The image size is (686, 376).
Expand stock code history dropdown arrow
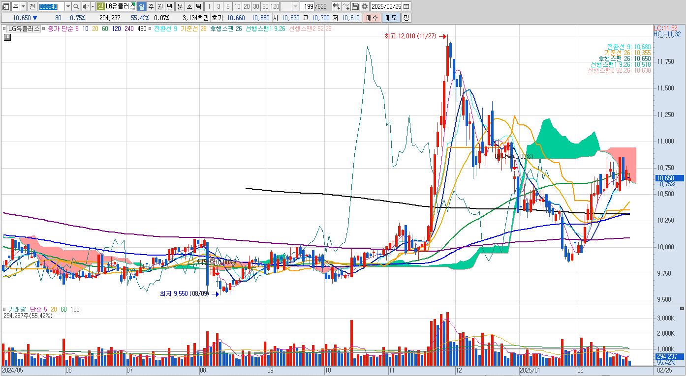click(x=68, y=6)
